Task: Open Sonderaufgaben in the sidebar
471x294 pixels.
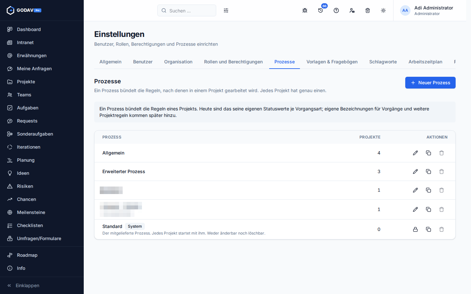Action: coord(42,134)
